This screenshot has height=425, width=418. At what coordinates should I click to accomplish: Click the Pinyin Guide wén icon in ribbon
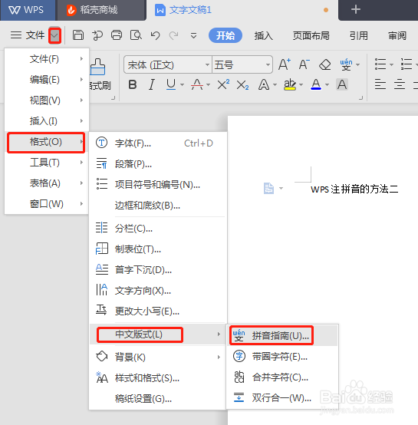click(x=346, y=64)
